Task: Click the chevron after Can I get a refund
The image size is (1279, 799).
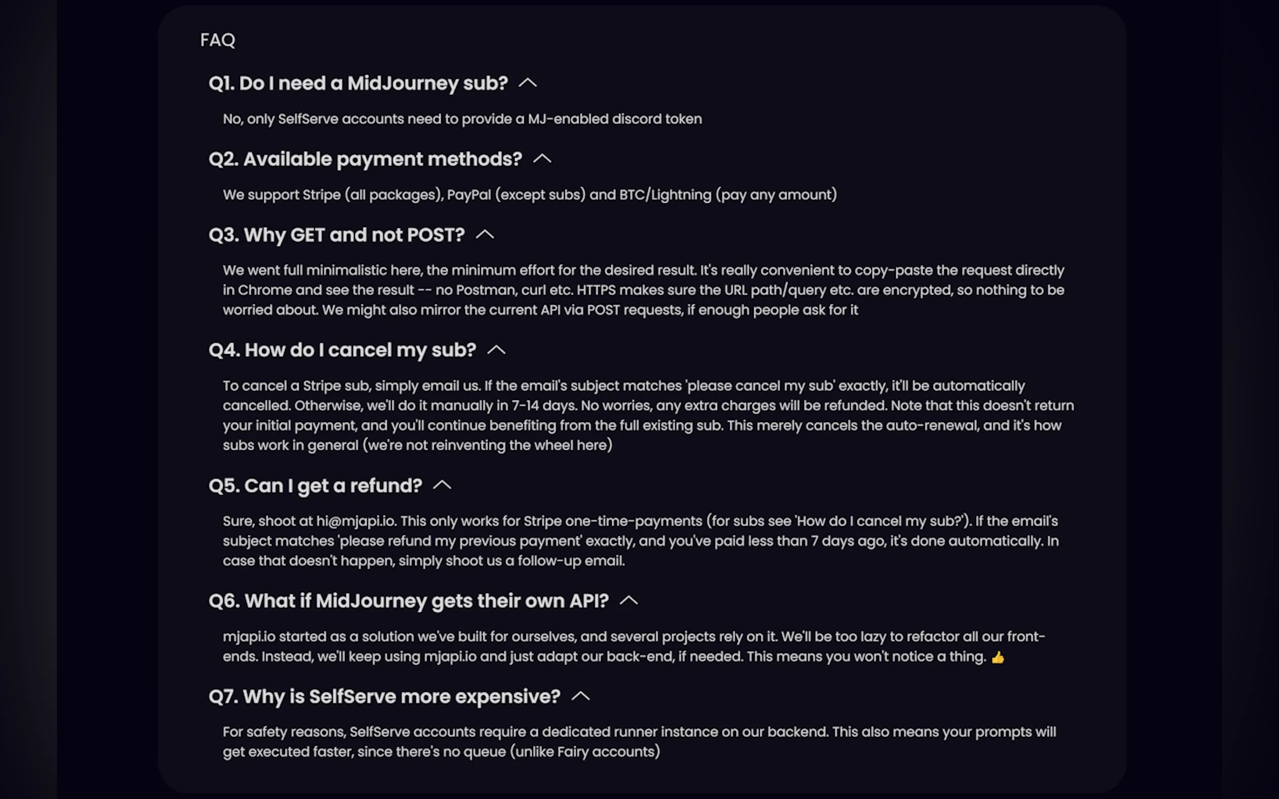Action: point(442,486)
